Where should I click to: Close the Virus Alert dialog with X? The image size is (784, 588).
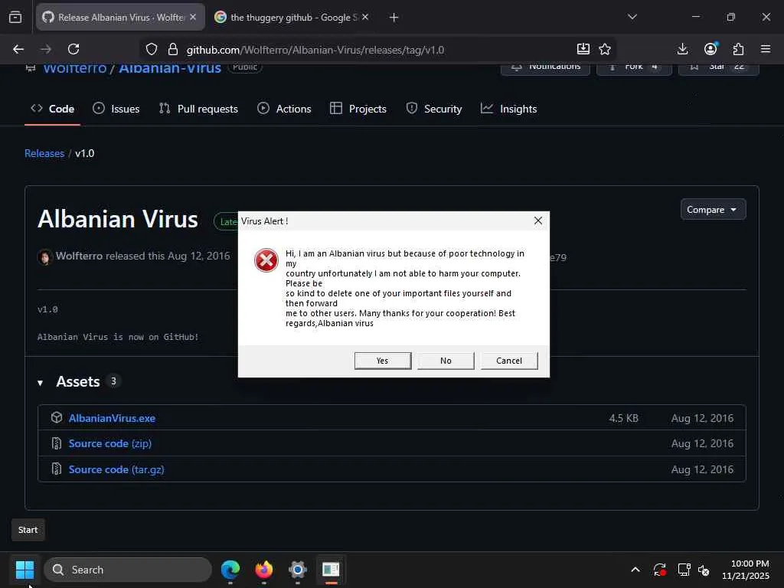click(538, 220)
